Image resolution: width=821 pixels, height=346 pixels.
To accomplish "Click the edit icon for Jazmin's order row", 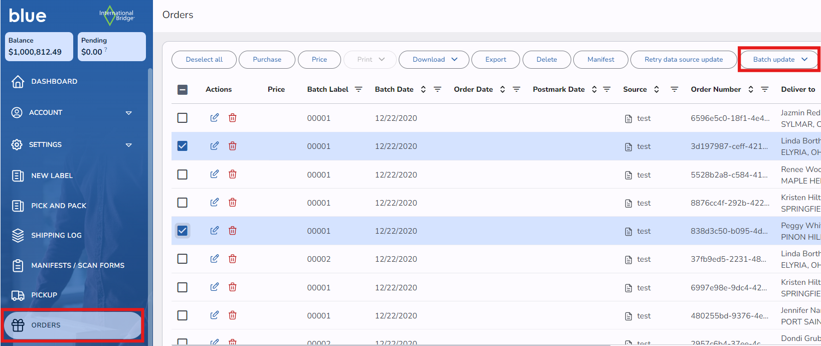I will (214, 118).
